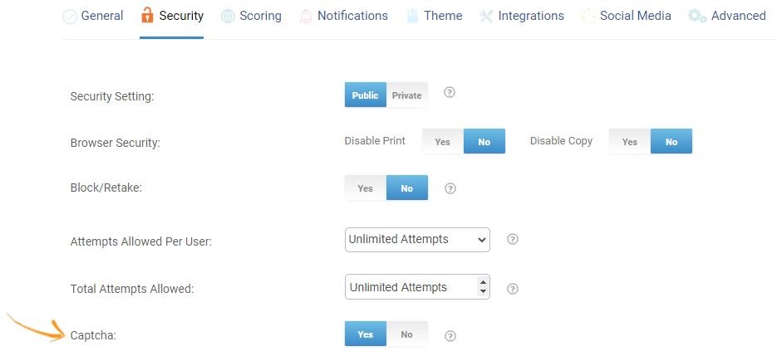Click the help icon next to Captcha
The width and height of the screenshot is (777, 356).
[x=450, y=336]
